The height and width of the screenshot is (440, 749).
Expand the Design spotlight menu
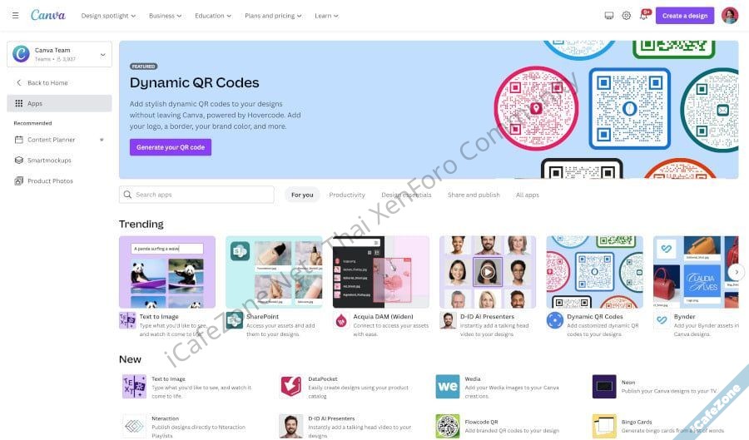pos(108,16)
